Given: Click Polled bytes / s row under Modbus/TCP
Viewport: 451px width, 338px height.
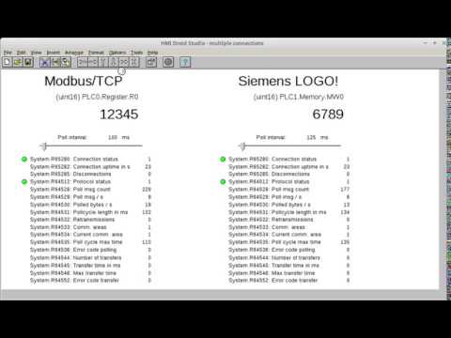Looking at the screenshot, I should (90, 205).
